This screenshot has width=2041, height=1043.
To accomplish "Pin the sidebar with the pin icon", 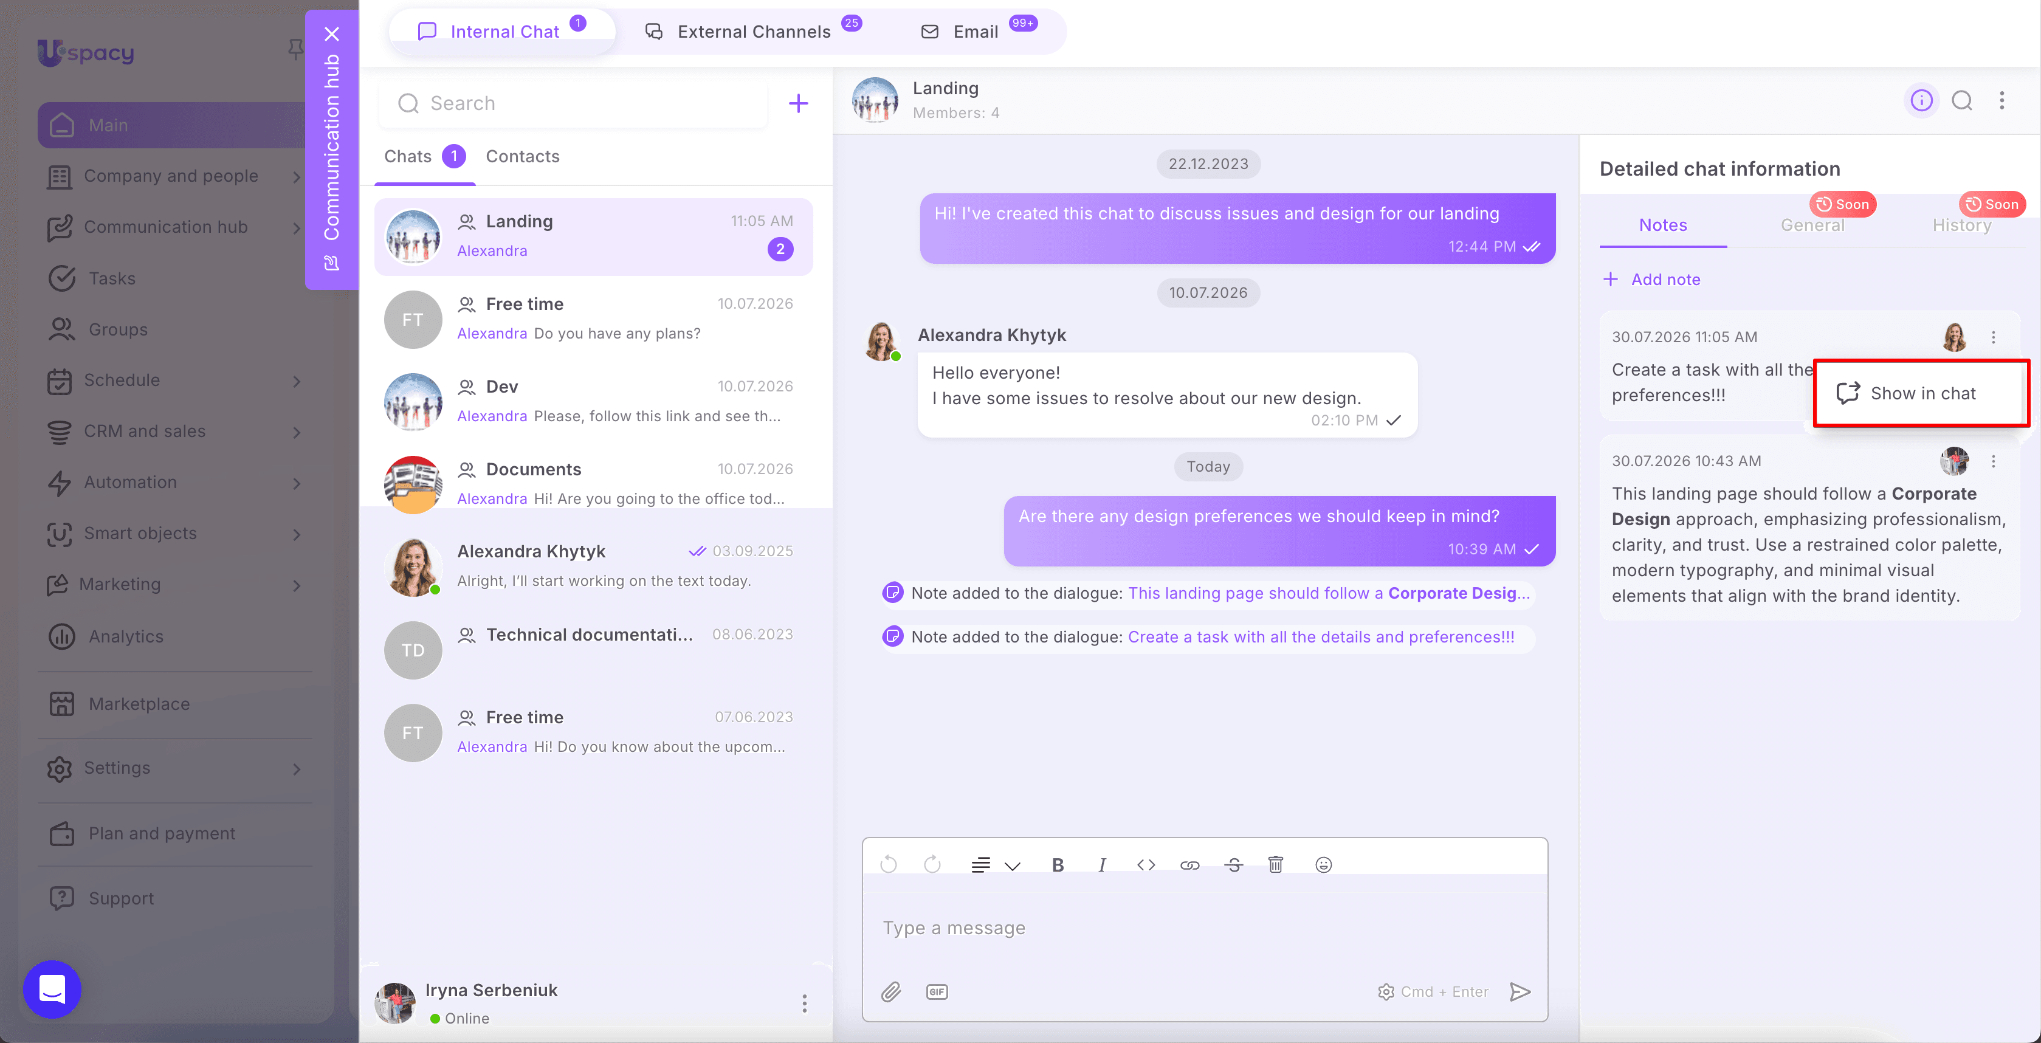I will (295, 49).
